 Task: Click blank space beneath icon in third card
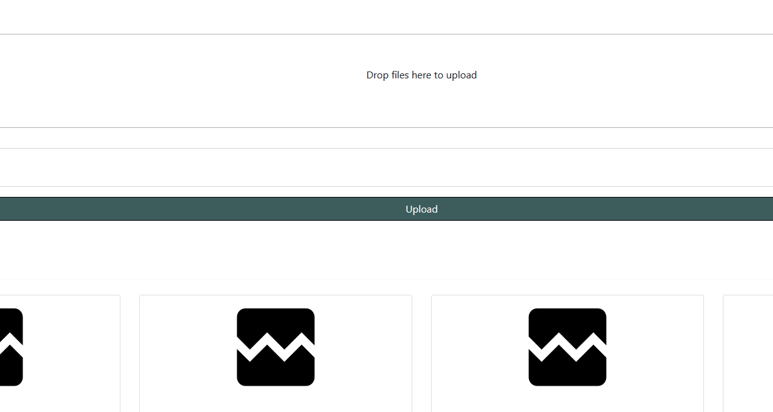point(567,399)
